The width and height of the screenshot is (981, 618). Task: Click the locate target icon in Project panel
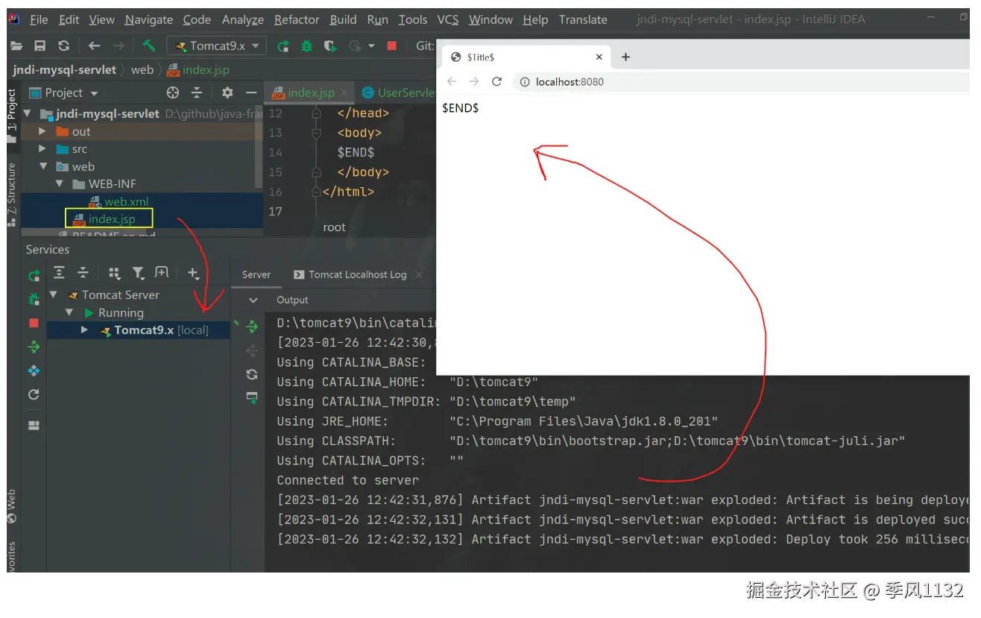(x=173, y=92)
